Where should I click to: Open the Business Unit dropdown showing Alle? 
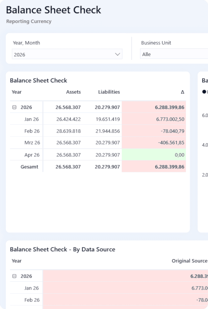point(174,54)
